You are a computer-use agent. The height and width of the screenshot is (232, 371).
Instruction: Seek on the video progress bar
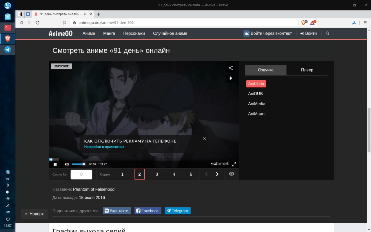click(144, 159)
